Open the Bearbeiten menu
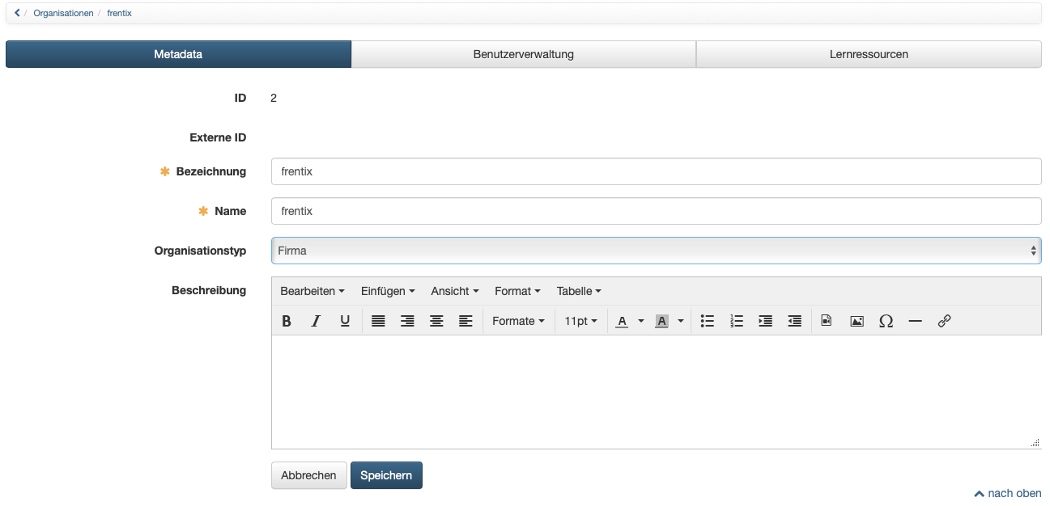 [x=312, y=291]
